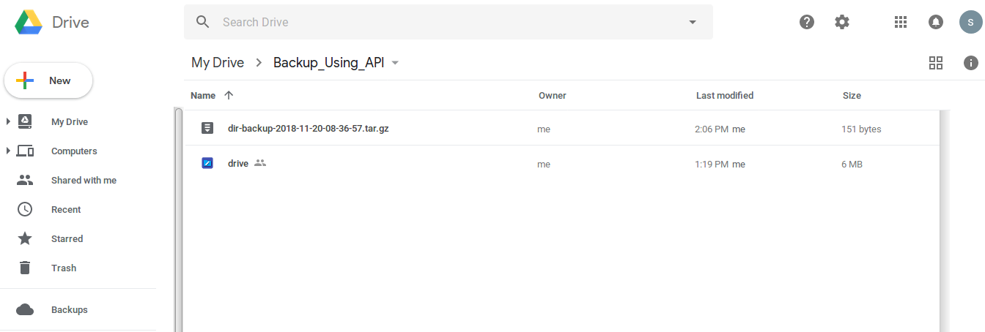This screenshot has height=332, width=985.
Task: Expand the My Drive tree arrow
Action: point(8,122)
